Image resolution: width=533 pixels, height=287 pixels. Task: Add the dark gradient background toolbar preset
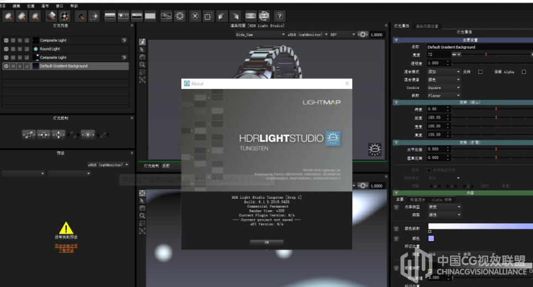(110, 16)
